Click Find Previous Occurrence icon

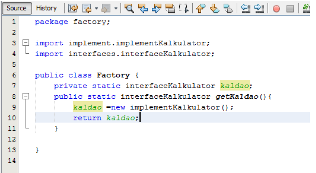click(x=143, y=8)
